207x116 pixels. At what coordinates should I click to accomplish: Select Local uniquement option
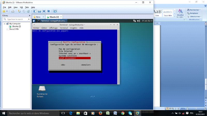[75, 58]
